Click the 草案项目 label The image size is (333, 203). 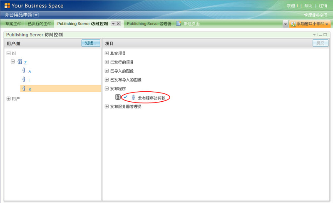[118, 54]
